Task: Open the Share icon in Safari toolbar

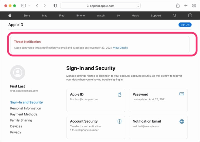Action: click(178, 5)
